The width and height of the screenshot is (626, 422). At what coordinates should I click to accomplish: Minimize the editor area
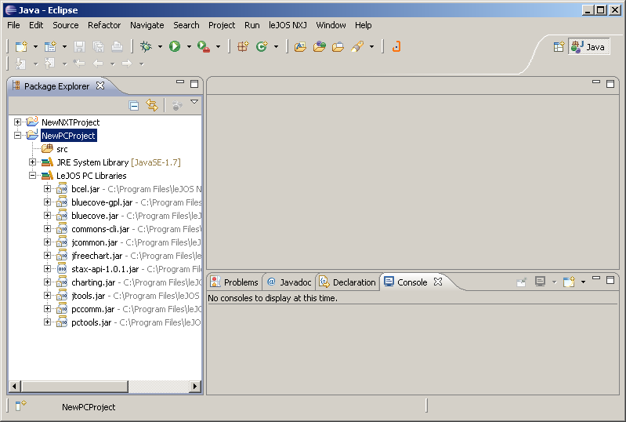pyautogui.click(x=596, y=82)
